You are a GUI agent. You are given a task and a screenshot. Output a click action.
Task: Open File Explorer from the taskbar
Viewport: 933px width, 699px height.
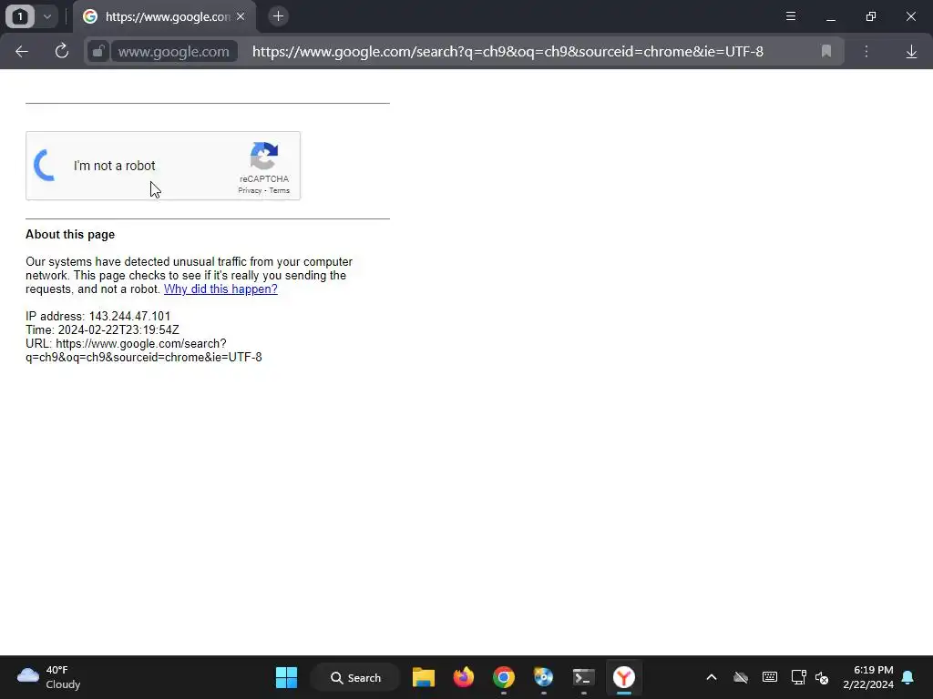click(x=424, y=677)
